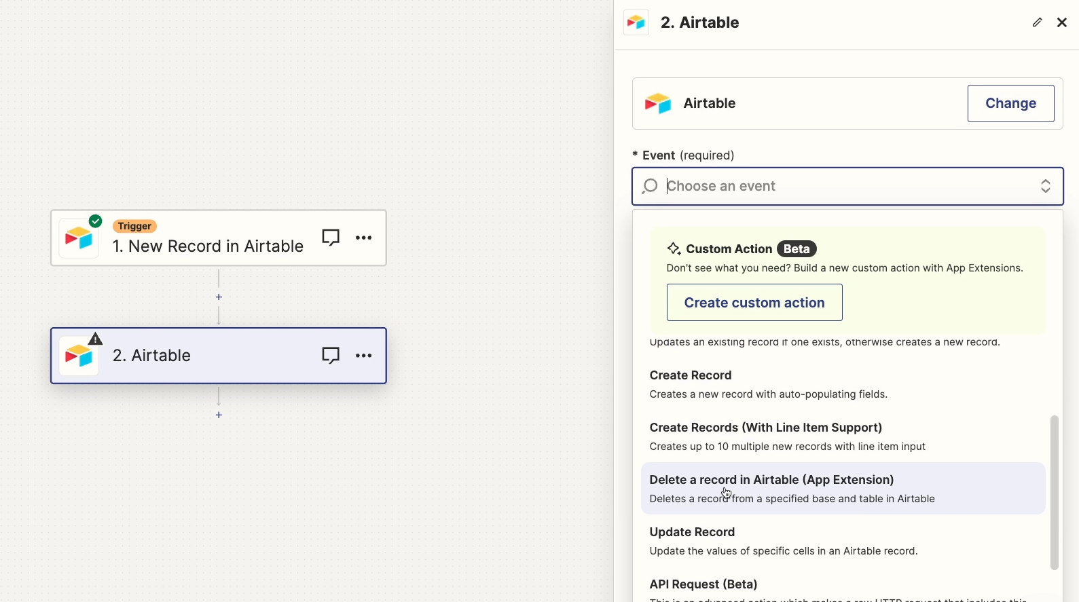Click 'Don't see what you need?' description text
The height and width of the screenshot is (602, 1079).
[x=845, y=268]
